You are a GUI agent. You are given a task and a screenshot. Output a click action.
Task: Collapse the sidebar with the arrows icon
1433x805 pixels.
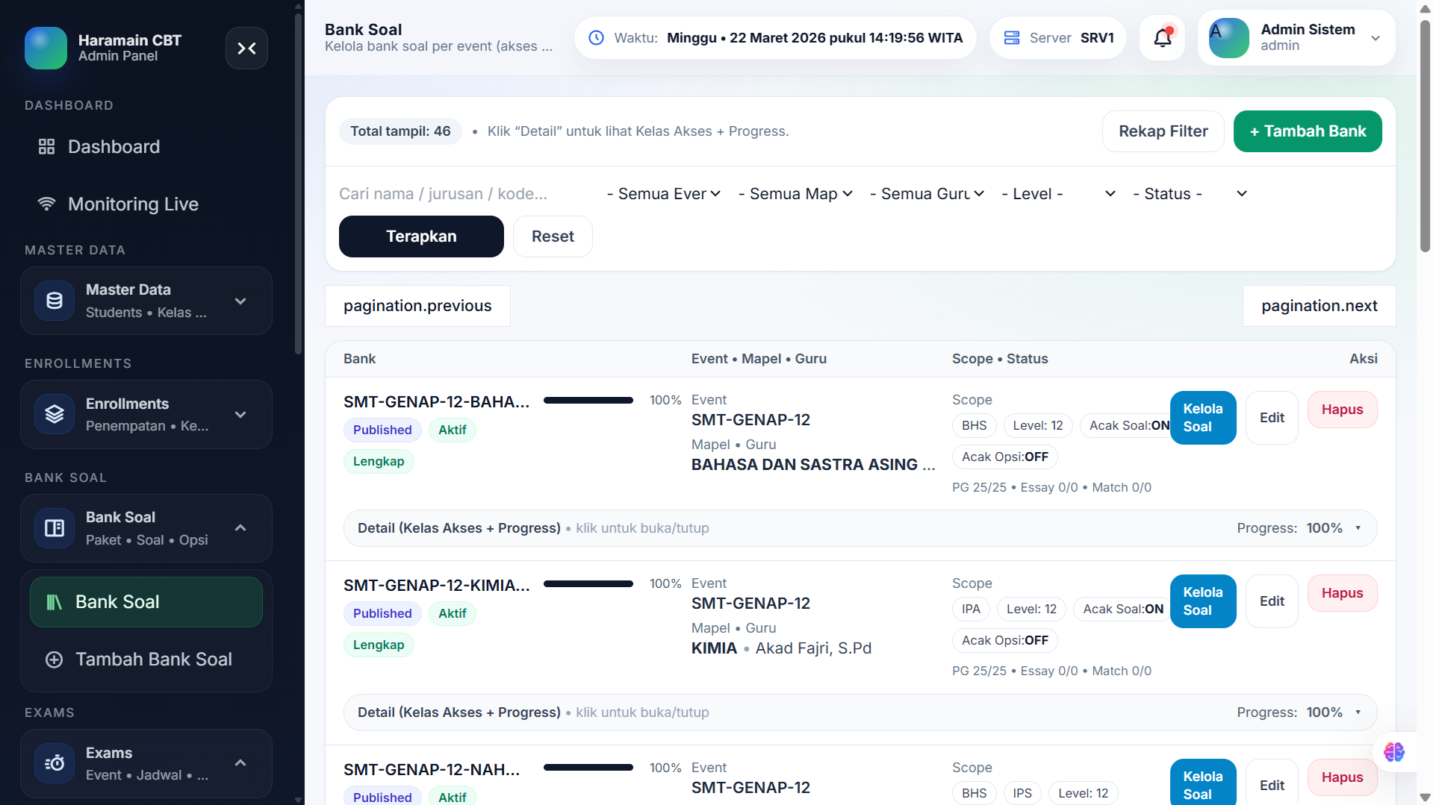click(246, 48)
